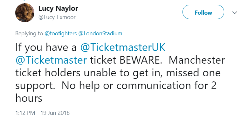248x118 pixels.
Task: Expand the tweet options chevron
Action: click(235, 12)
